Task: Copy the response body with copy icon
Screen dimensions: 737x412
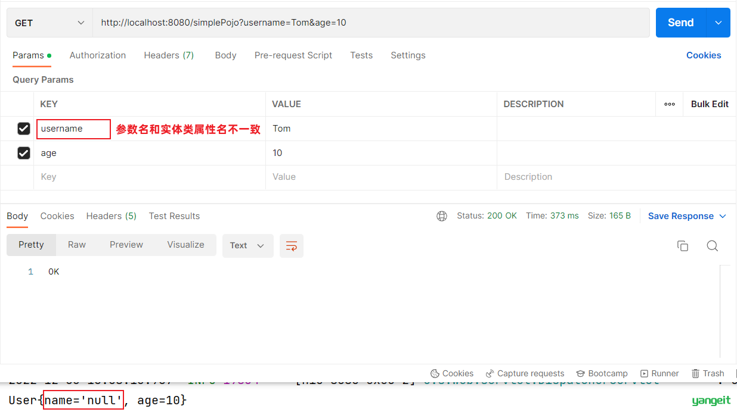Action: 683,246
